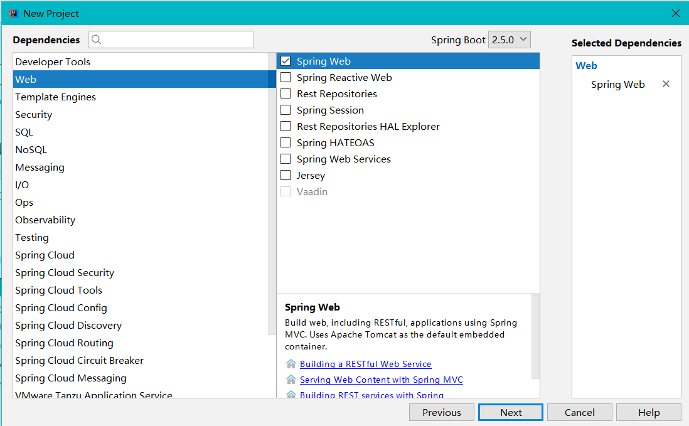
Task: Open Building REST services with Spring link
Action: [x=371, y=395]
